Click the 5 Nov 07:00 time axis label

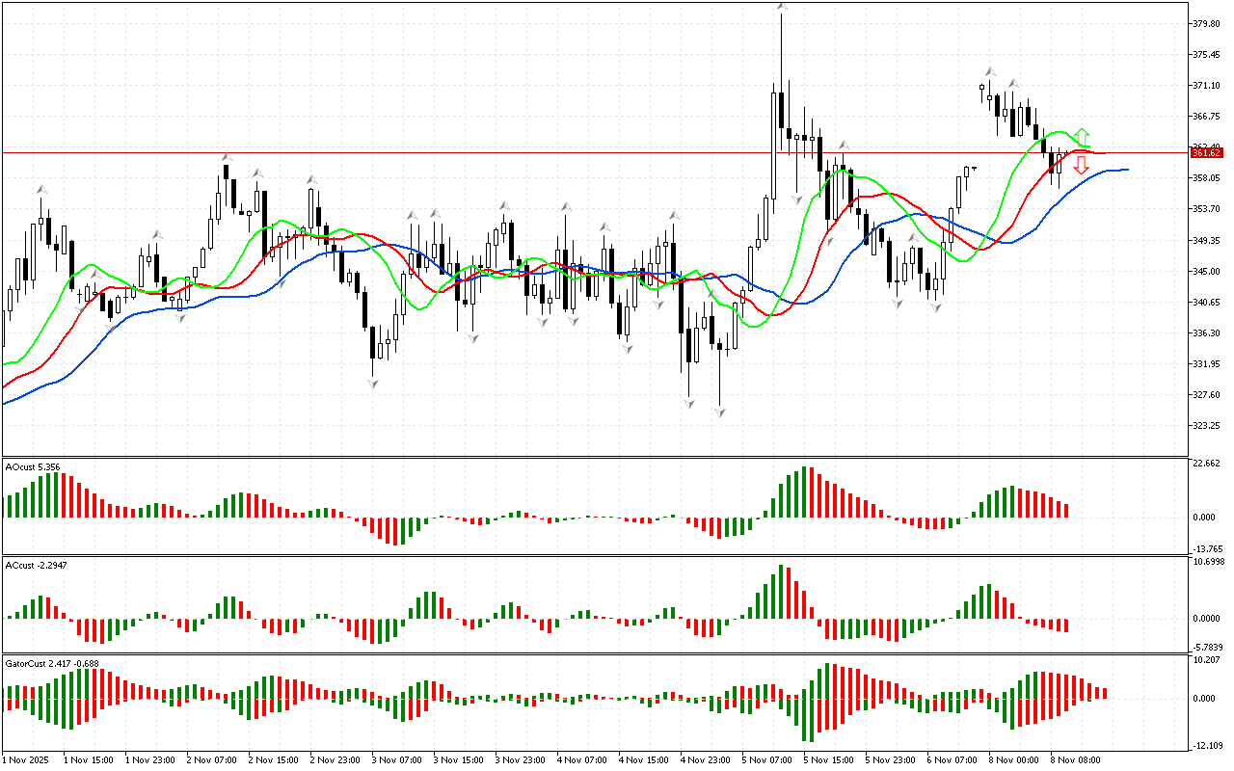[x=768, y=759]
